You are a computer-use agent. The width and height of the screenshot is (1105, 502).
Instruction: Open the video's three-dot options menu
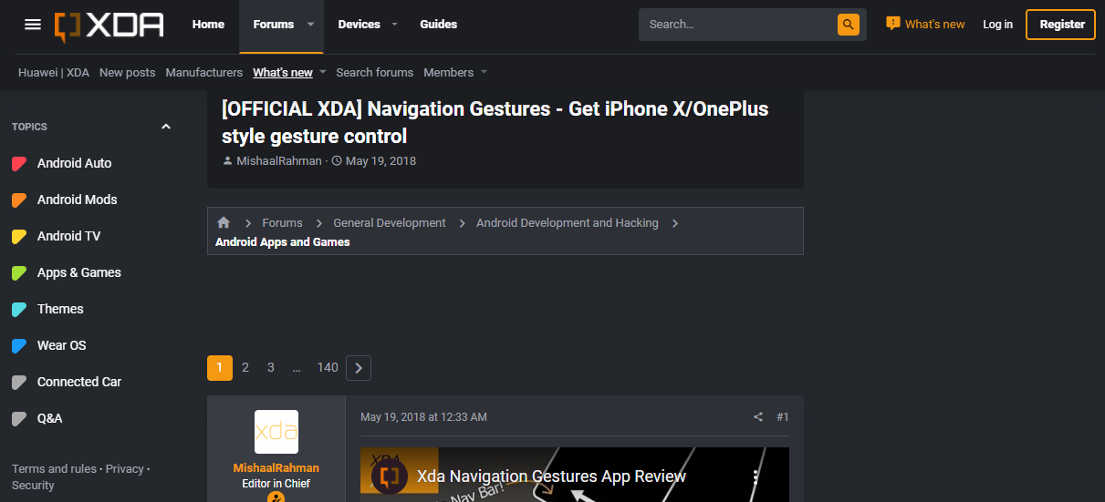click(756, 476)
